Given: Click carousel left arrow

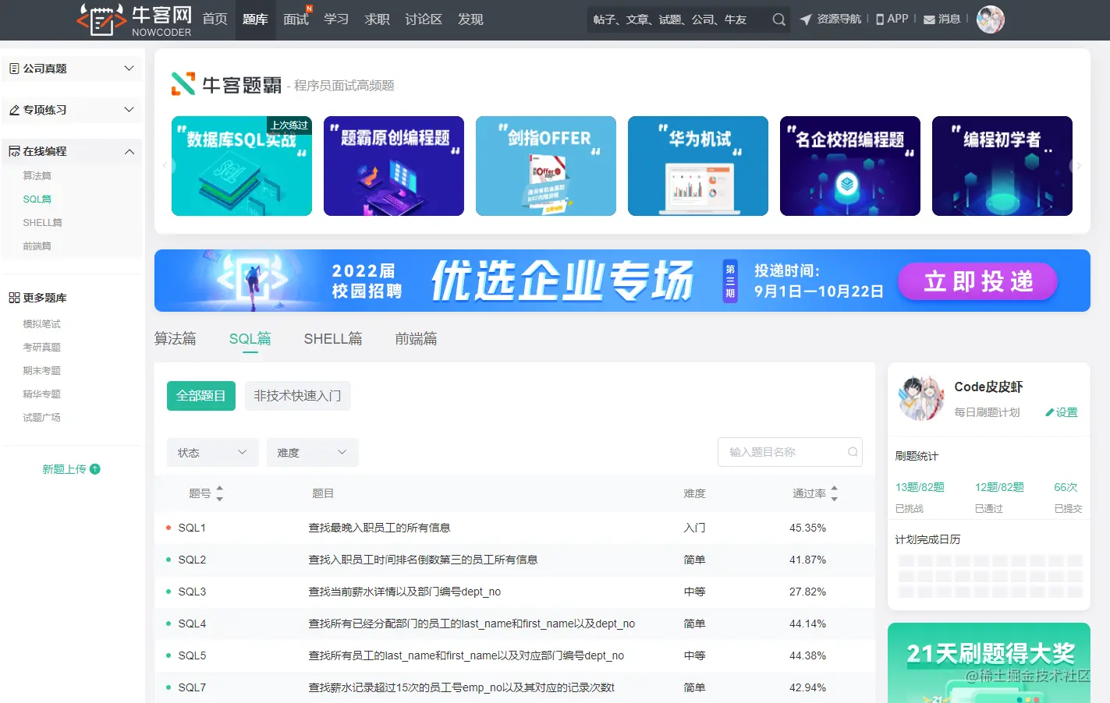Looking at the screenshot, I should tap(164, 166).
